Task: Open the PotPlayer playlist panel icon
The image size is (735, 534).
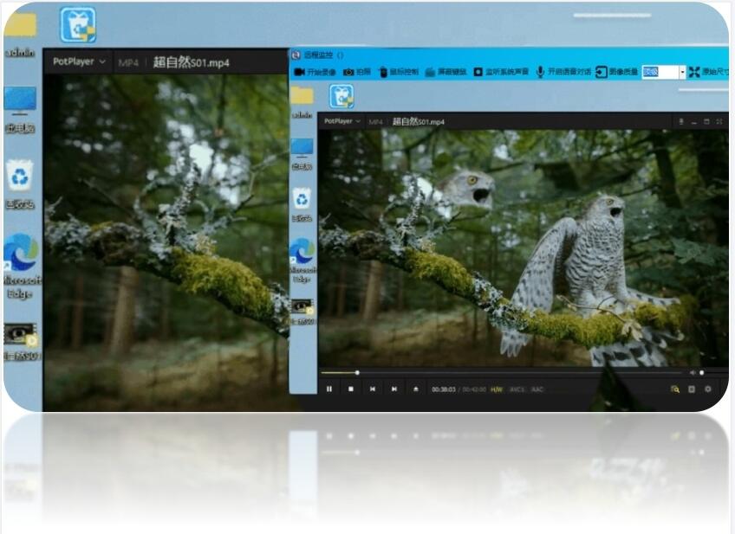Action: pos(691,389)
